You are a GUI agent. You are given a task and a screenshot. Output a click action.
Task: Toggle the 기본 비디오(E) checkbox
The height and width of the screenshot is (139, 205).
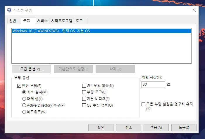[84, 99]
